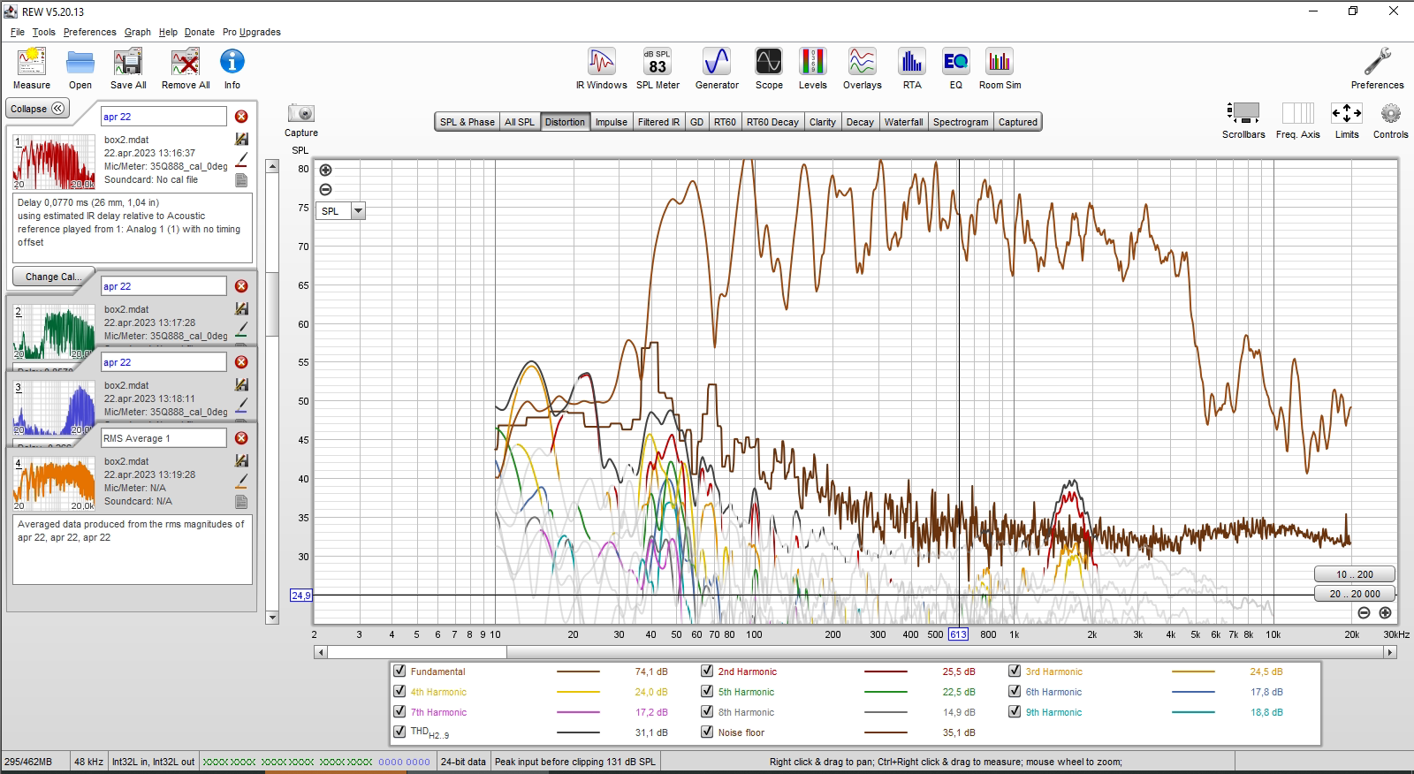The width and height of the screenshot is (1414, 774).
Task: Open IR Windows settings
Action: (602, 68)
